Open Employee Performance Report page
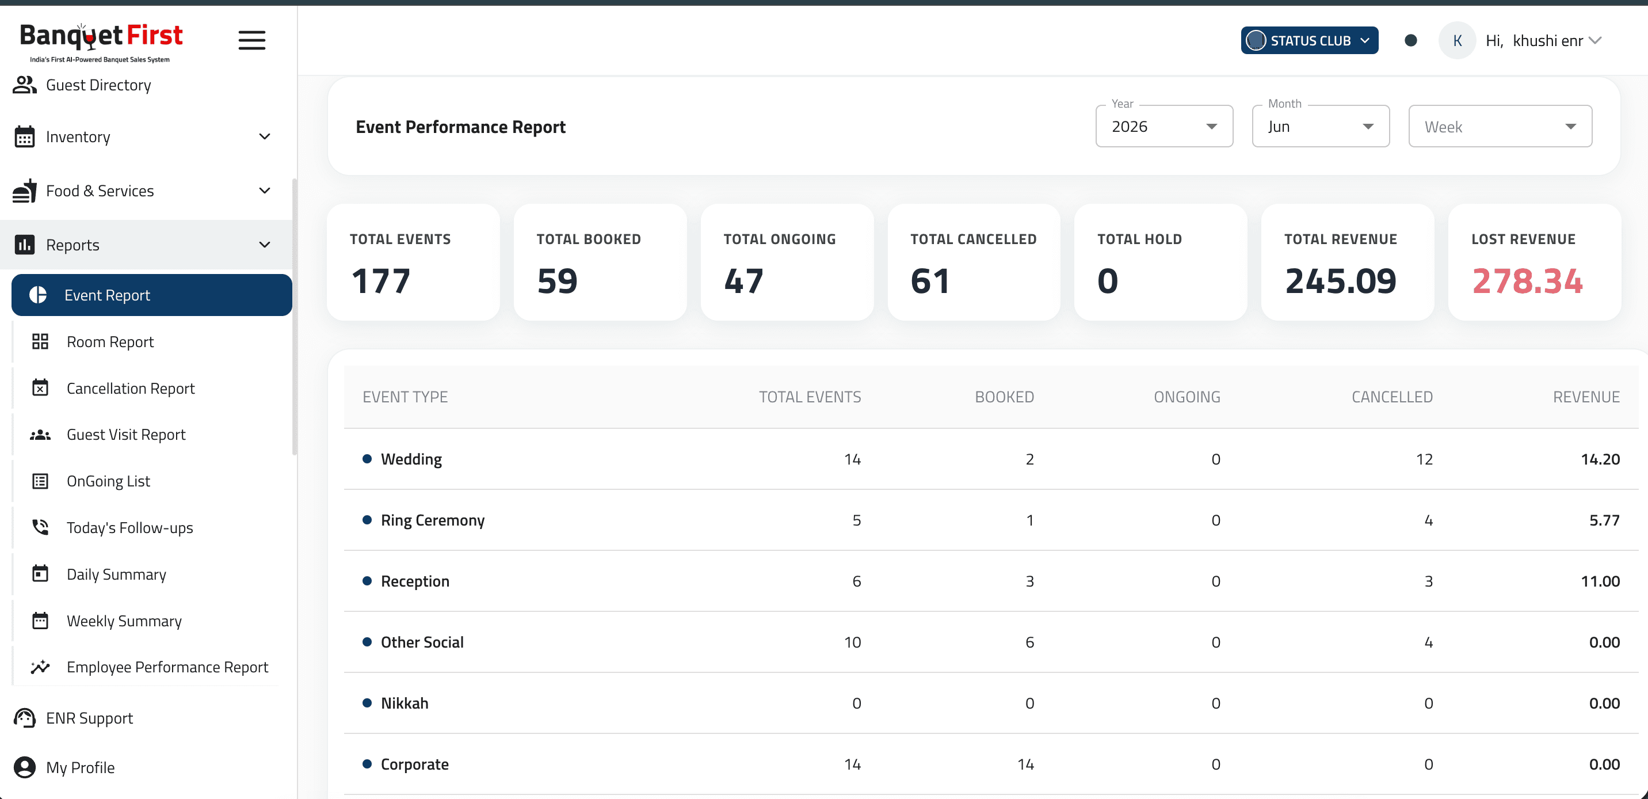 tap(151, 667)
